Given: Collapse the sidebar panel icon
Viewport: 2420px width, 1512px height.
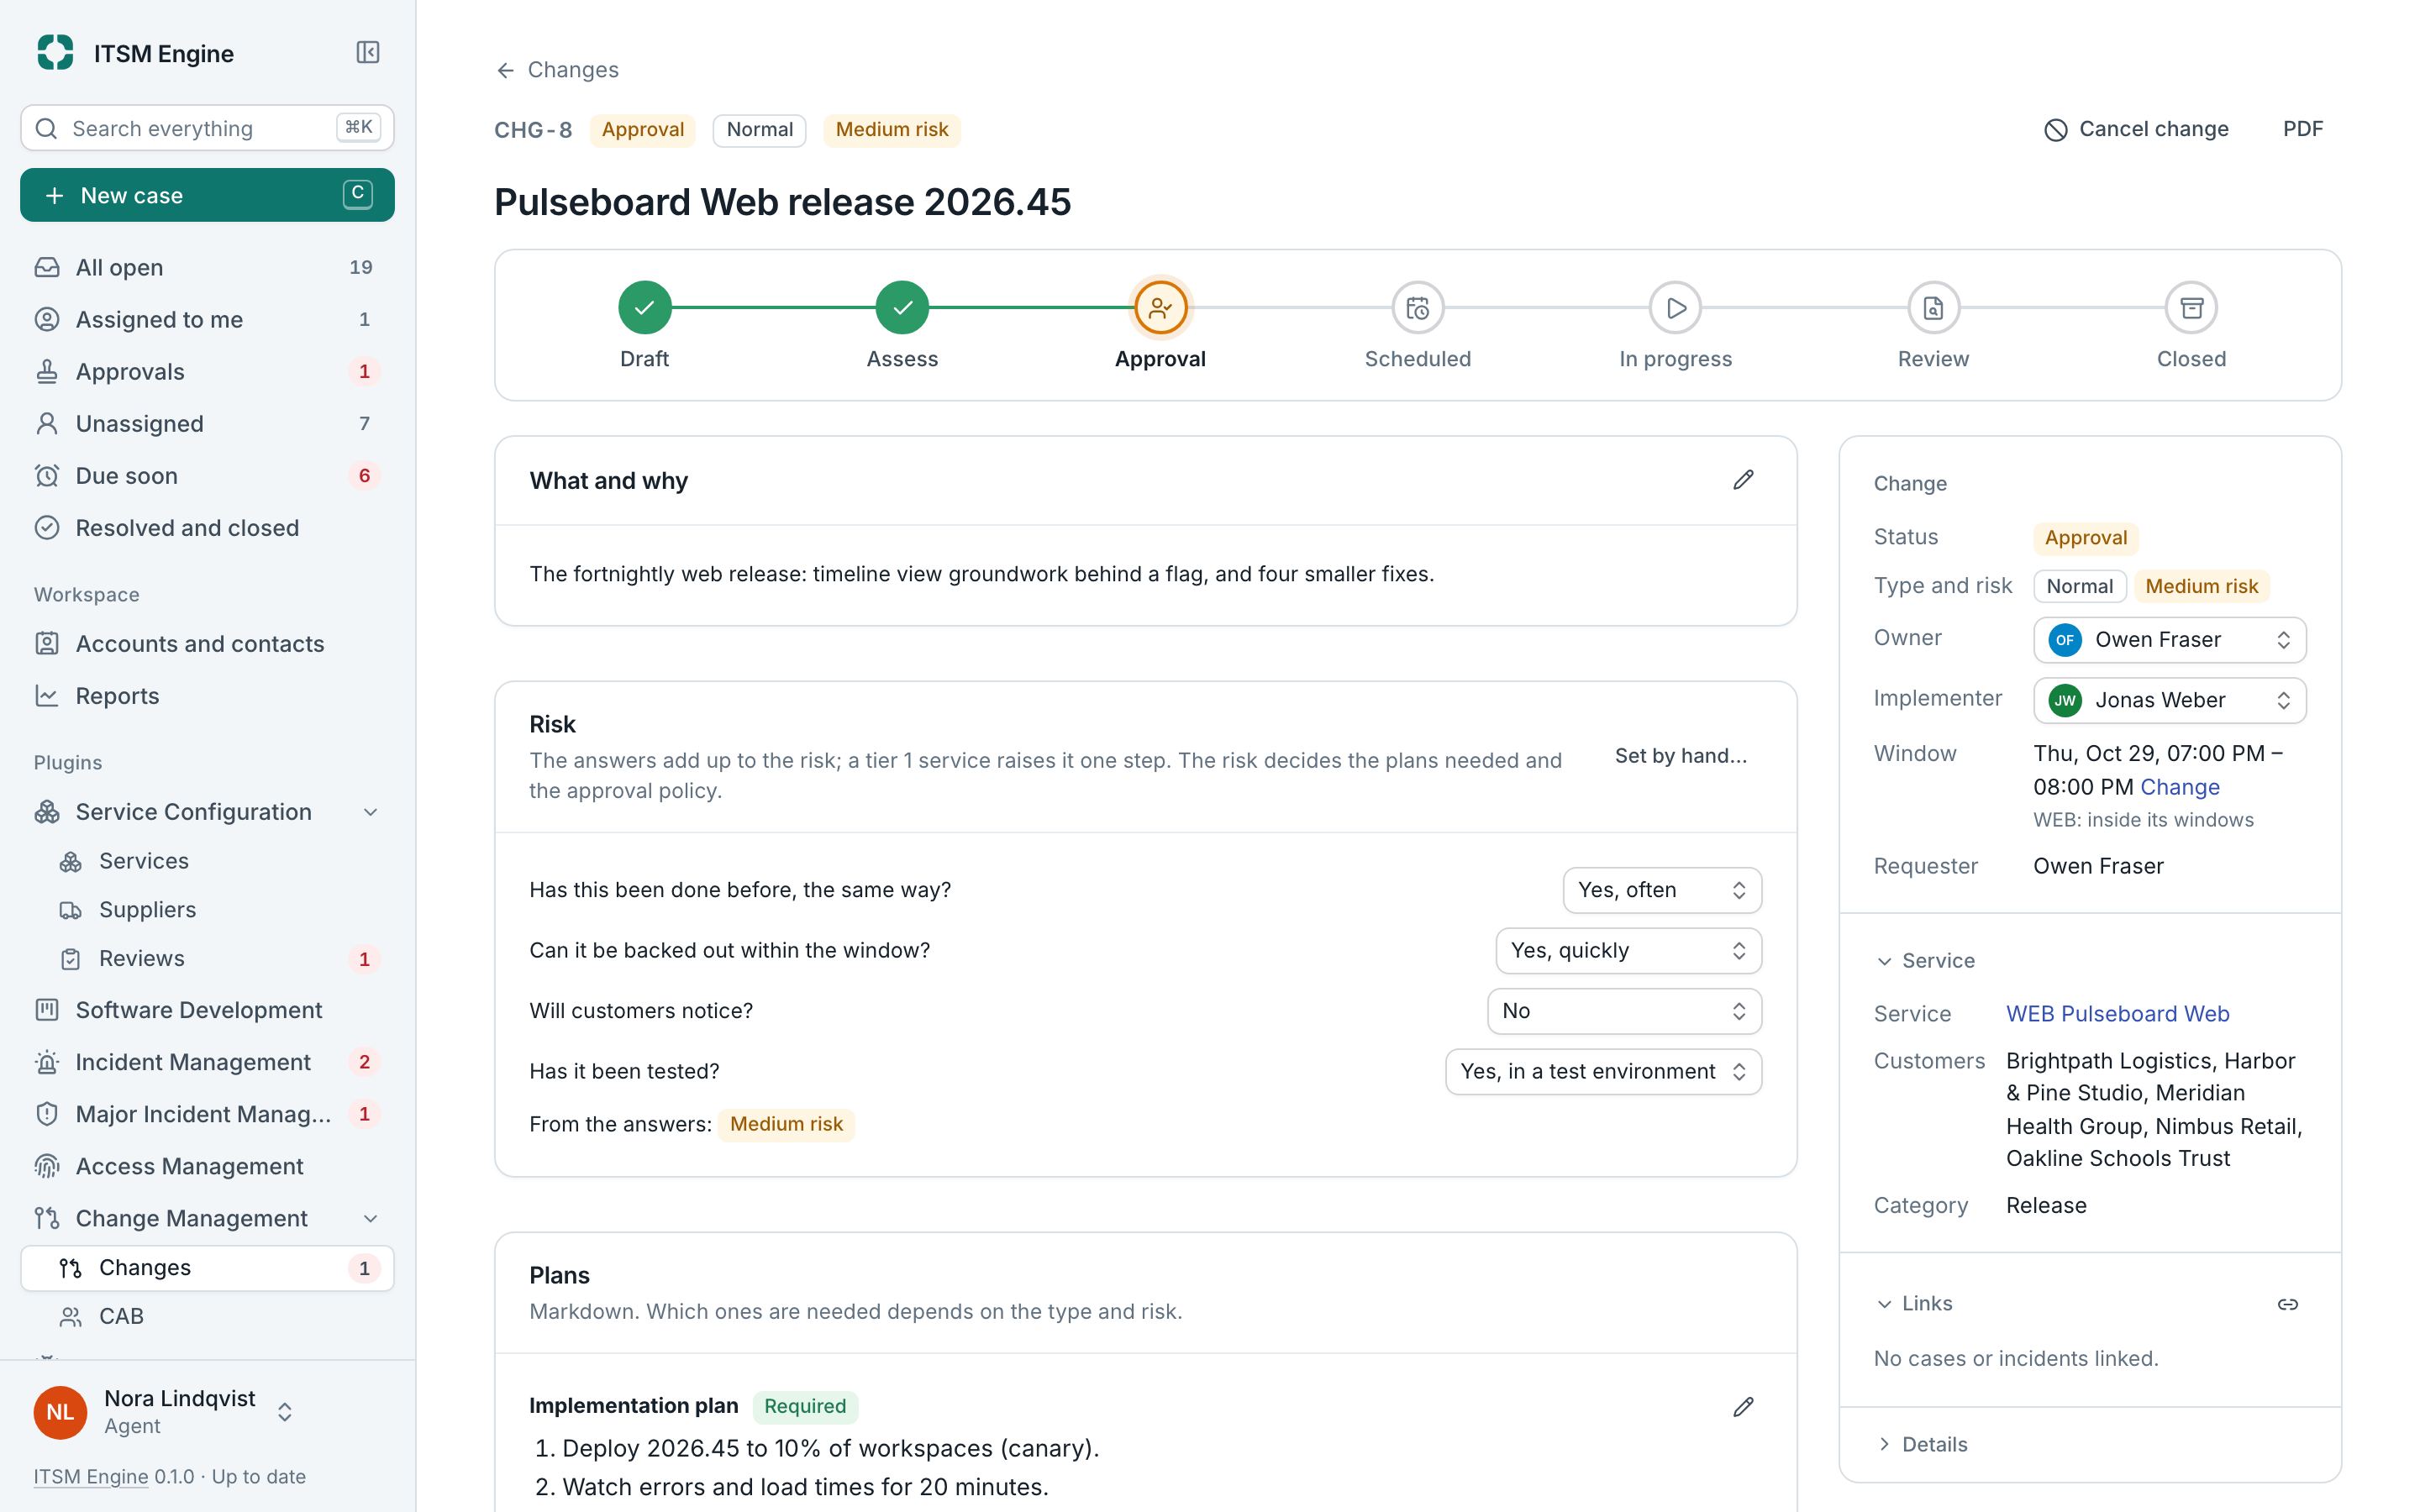Looking at the screenshot, I should (367, 52).
